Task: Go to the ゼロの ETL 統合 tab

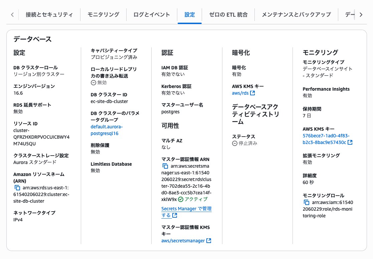Action: [x=228, y=15]
